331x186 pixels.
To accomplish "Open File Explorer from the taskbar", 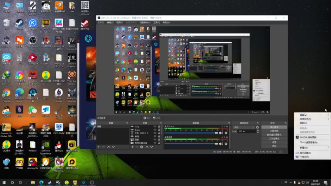I will 33,182.
